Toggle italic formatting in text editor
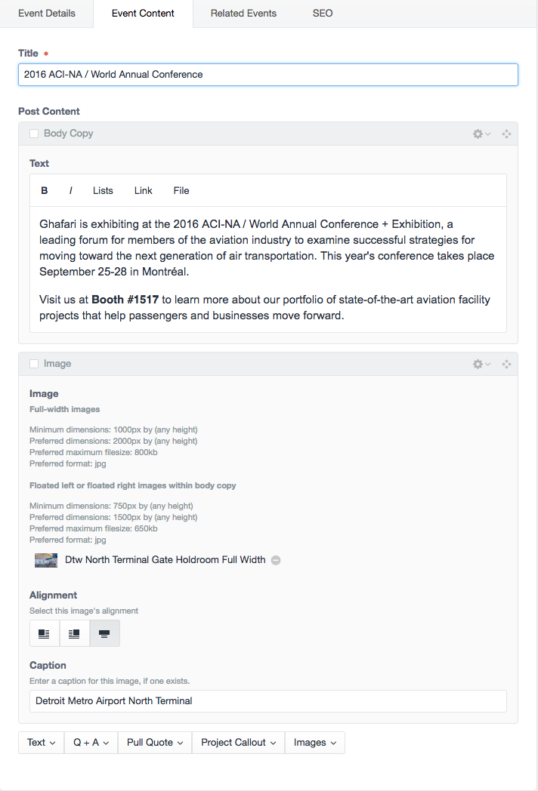This screenshot has width=538, height=791. (71, 191)
